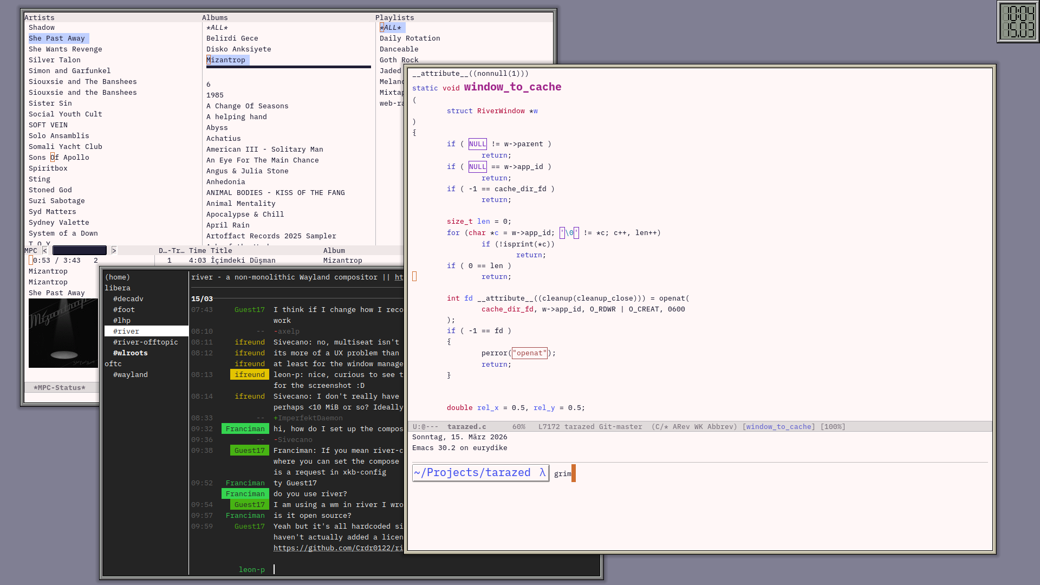This screenshot has height=585, width=1040.
Task: Select Daily Rotation playlist
Action: click(409, 38)
